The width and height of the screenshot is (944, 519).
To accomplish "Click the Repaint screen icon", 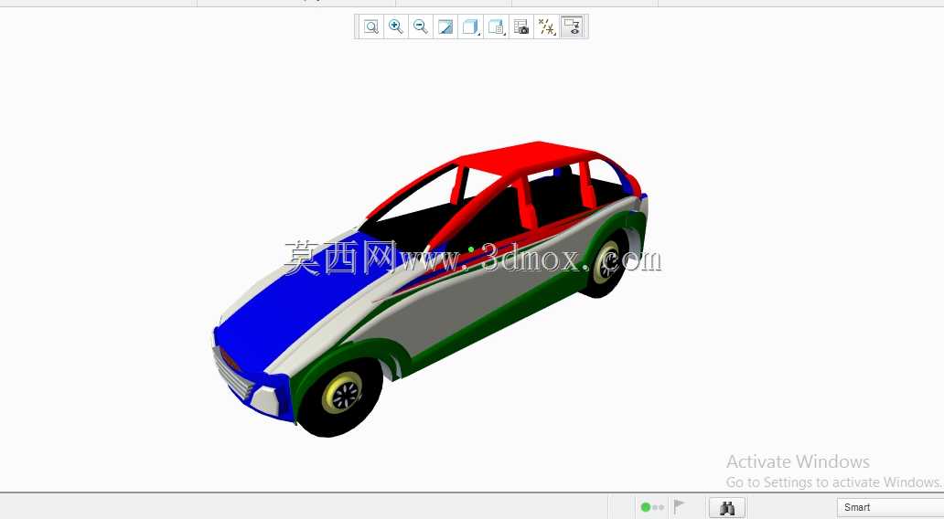I will 445,26.
